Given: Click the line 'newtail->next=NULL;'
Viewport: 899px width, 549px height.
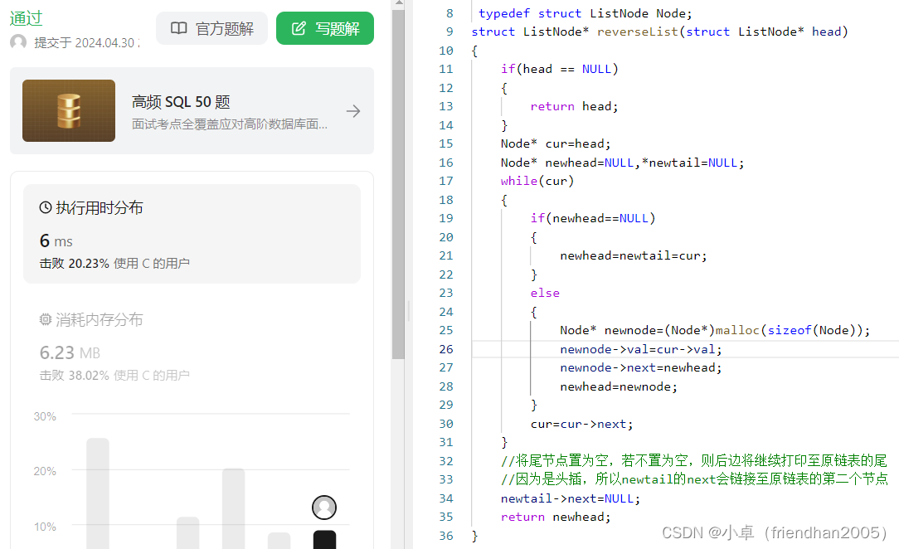Looking at the screenshot, I should click(x=571, y=498).
